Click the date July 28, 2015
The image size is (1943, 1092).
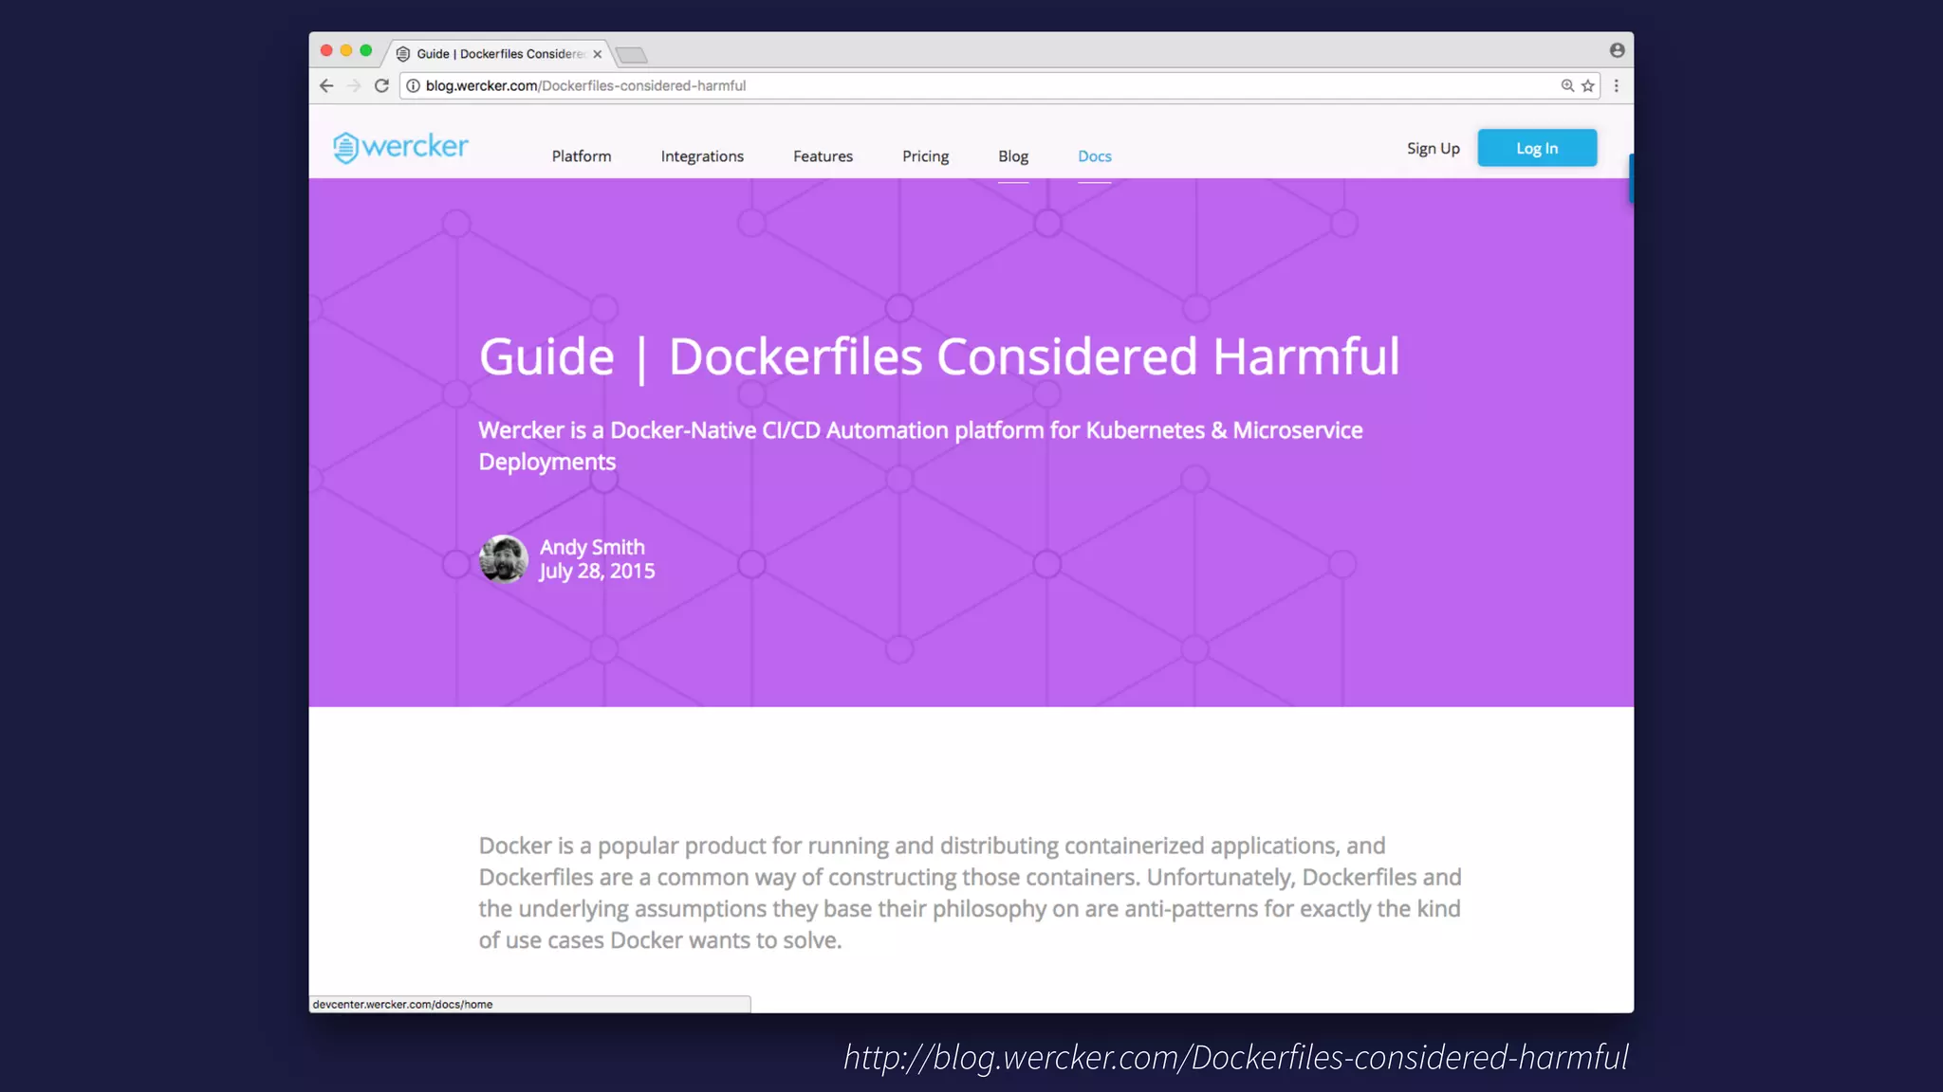[x=597, y=572]
